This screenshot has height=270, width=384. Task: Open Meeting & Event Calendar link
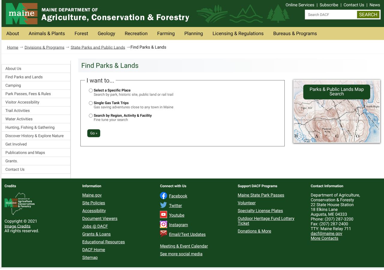pyautogui.click(x=184, y=246)
